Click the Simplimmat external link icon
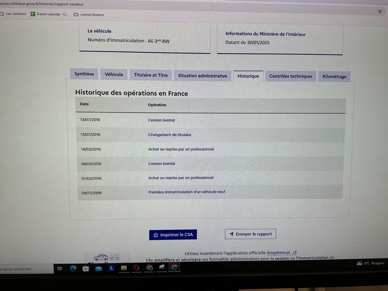The height and width of the screenshot is (291, 388). point(295,253)
